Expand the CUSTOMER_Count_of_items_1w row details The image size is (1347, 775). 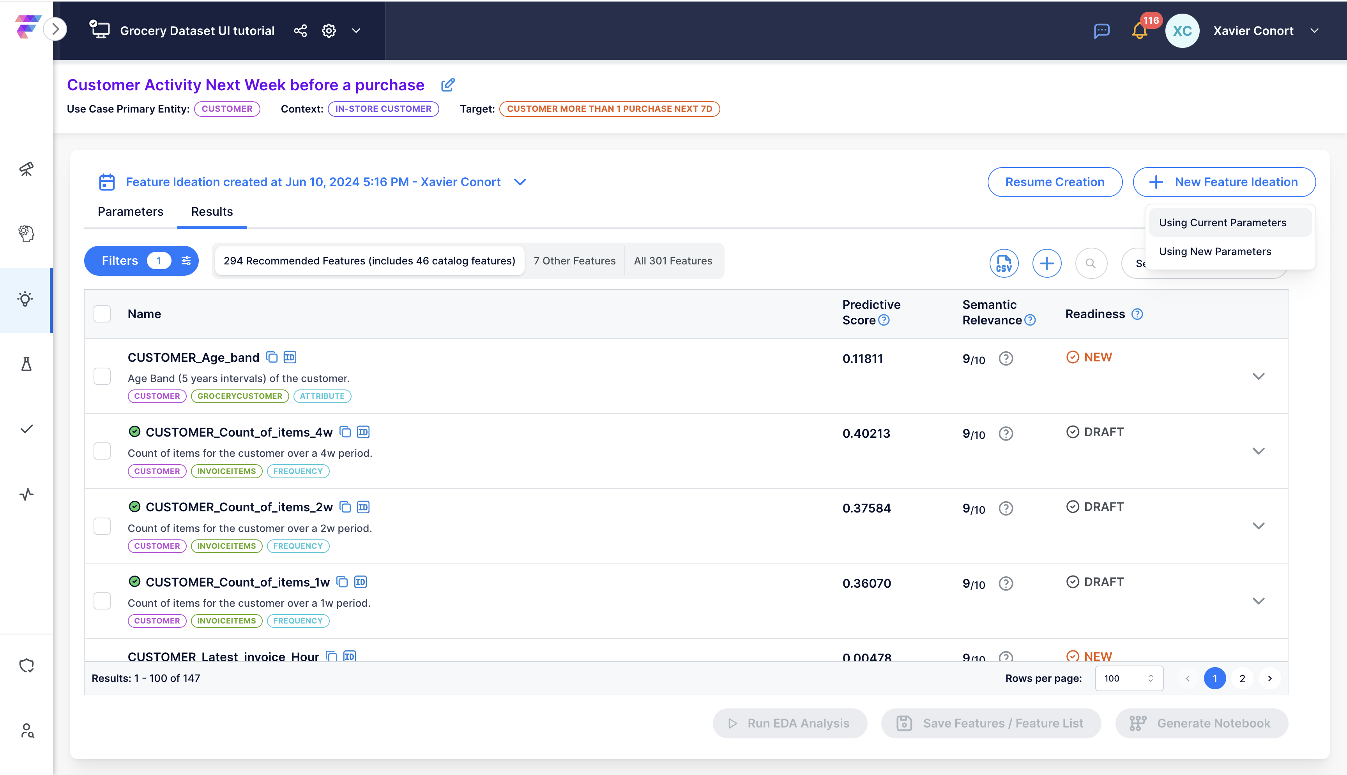1258,601
